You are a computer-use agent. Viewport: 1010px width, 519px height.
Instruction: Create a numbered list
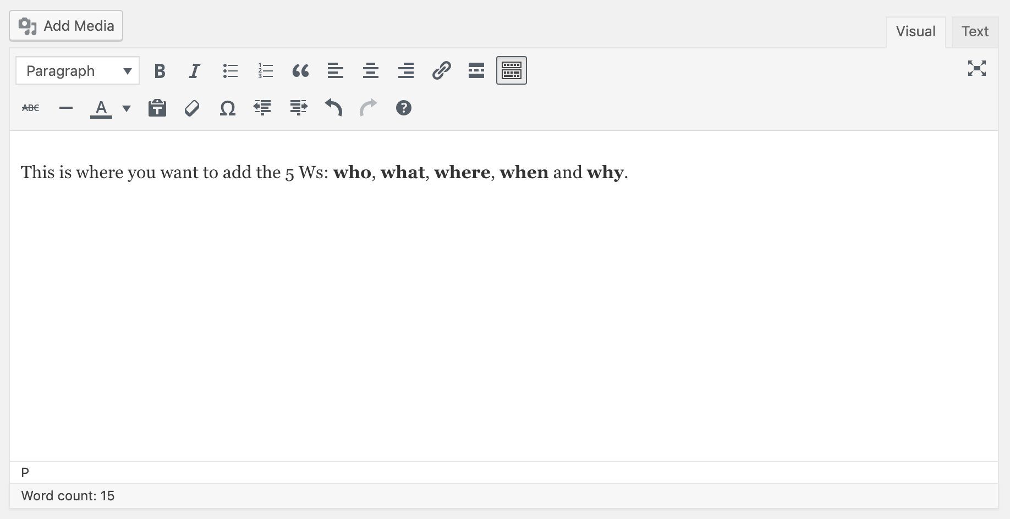(x=265, y=70)
